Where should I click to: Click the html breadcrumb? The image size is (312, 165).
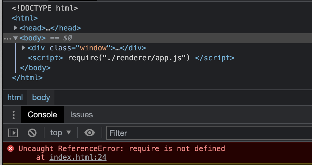click(15, 97)
